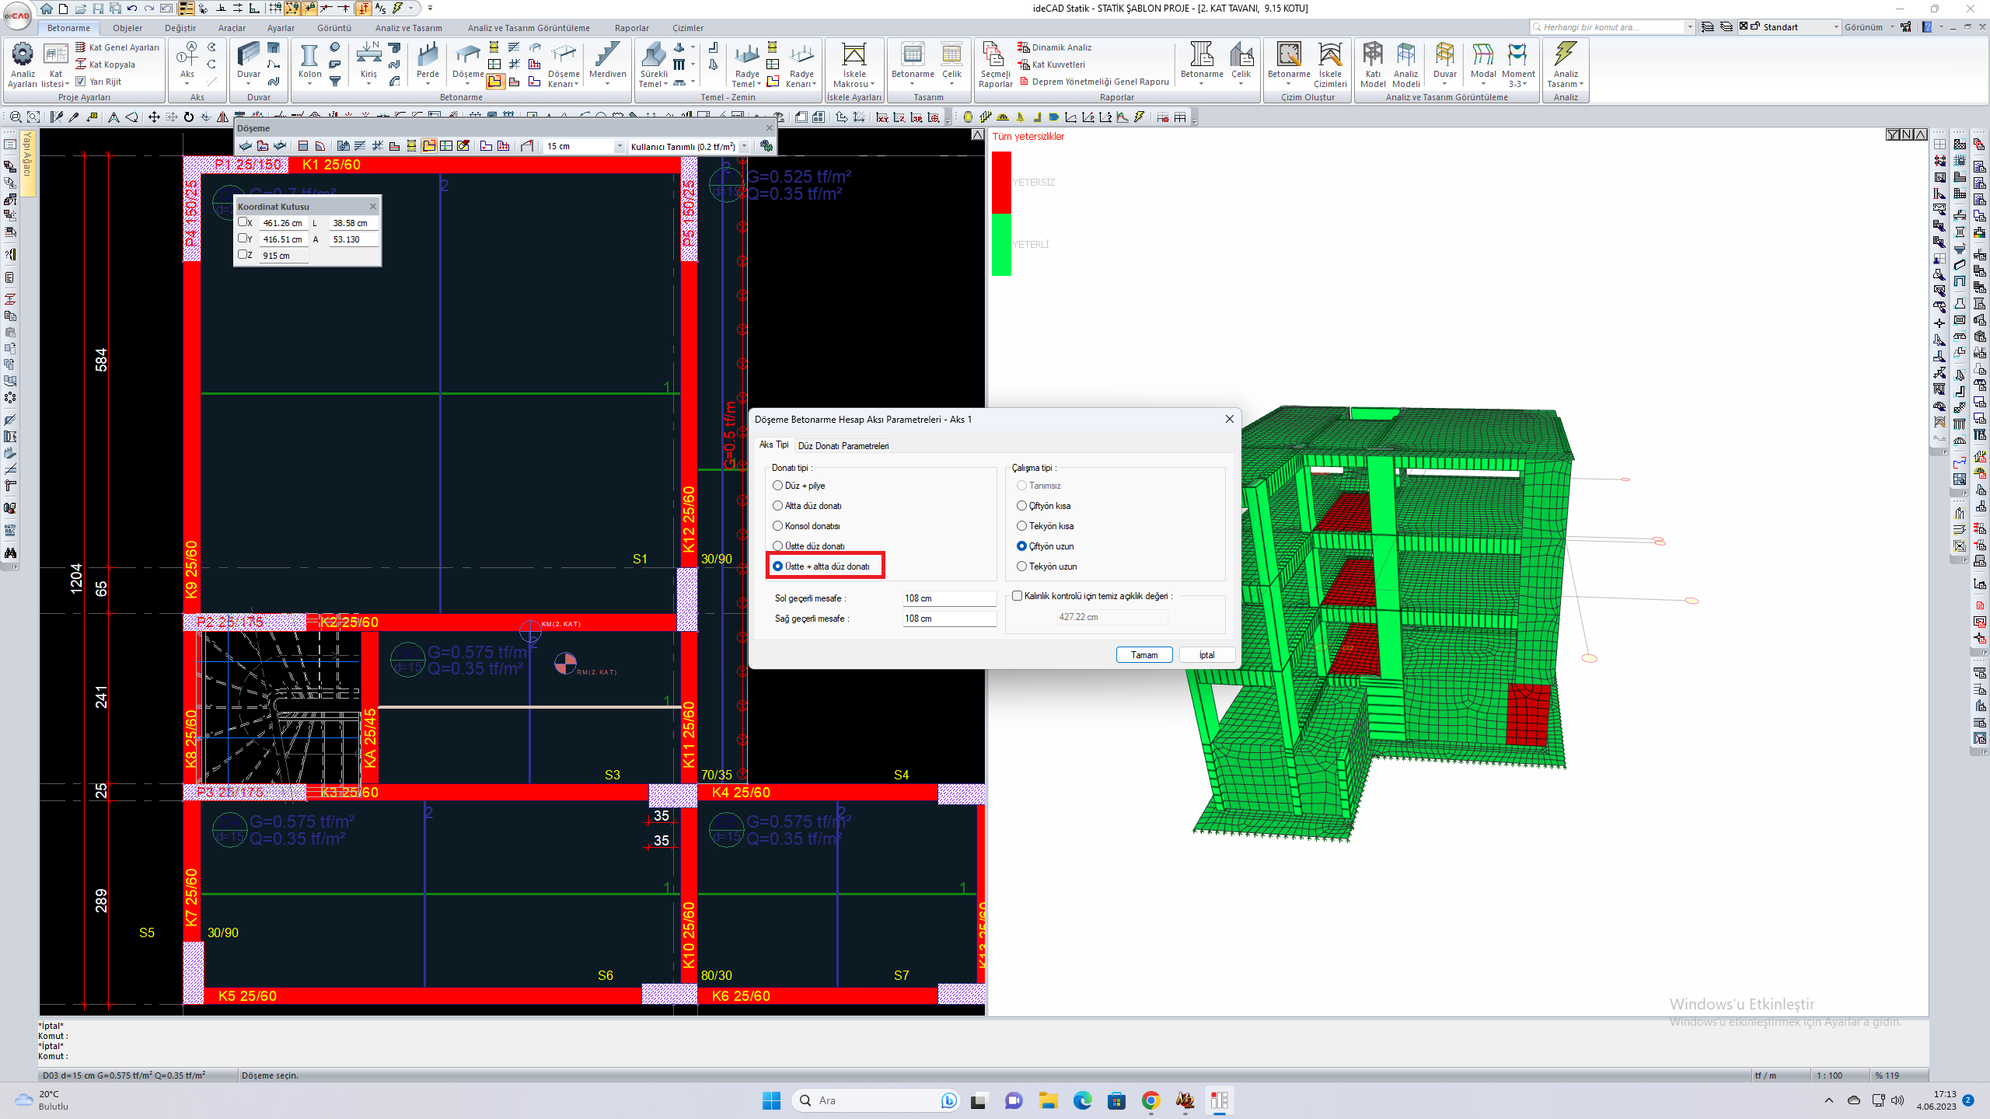The image size is (1990, 1119).
Task: Select the Perde shear wall tool
Action: (x=428, y=57)
